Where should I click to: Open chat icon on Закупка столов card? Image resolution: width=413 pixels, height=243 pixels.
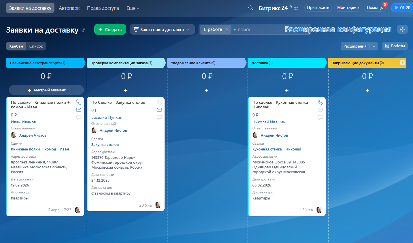click(159, 117)
